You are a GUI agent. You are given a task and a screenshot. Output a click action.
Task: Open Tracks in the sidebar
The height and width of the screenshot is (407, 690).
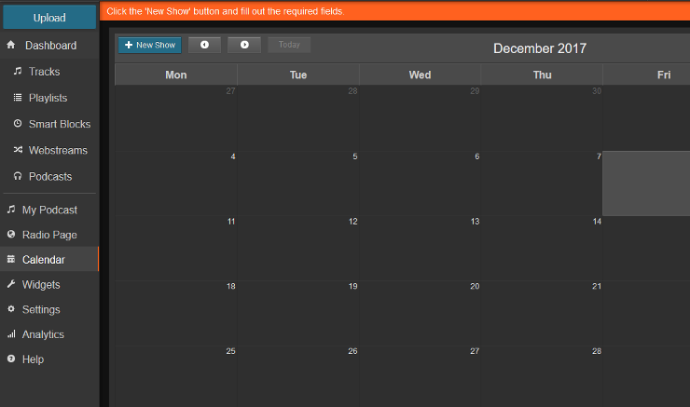tap(44, 72)
